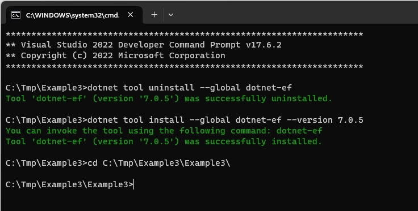
Task: Click the green 'You can invoke the tool' line
Action: click(x=164, y=131)
